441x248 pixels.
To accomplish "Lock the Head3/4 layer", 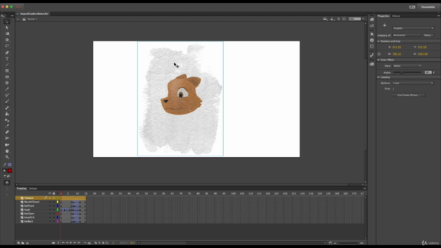I will [54, 218].
